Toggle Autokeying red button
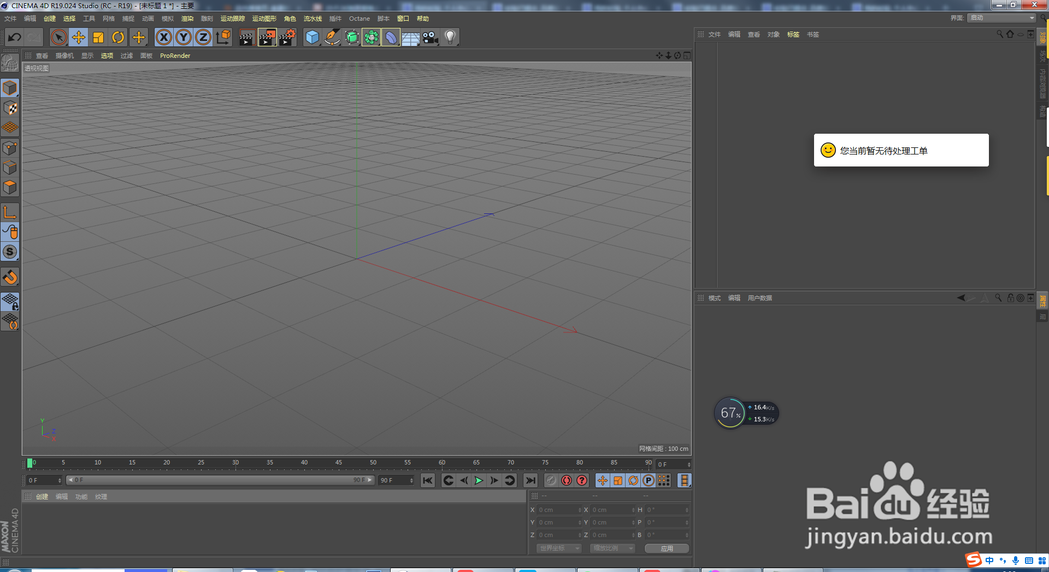1049x572 pixels. (567, 480)
